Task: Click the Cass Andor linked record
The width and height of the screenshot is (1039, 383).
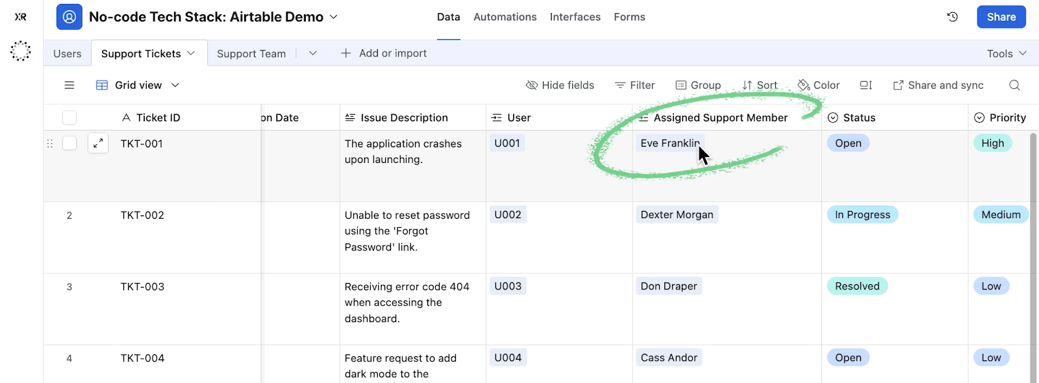Action: click(669, 358)
